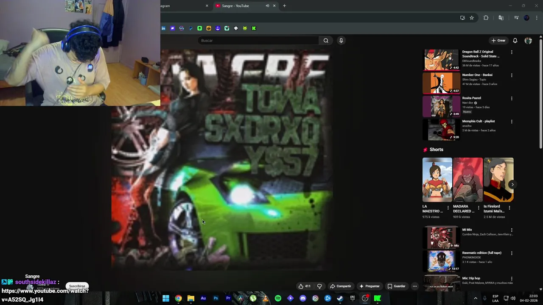The width and height of the screenshot is (543, 305).
Task: Start voice search with the microphone icon
Action: (341, 41)
